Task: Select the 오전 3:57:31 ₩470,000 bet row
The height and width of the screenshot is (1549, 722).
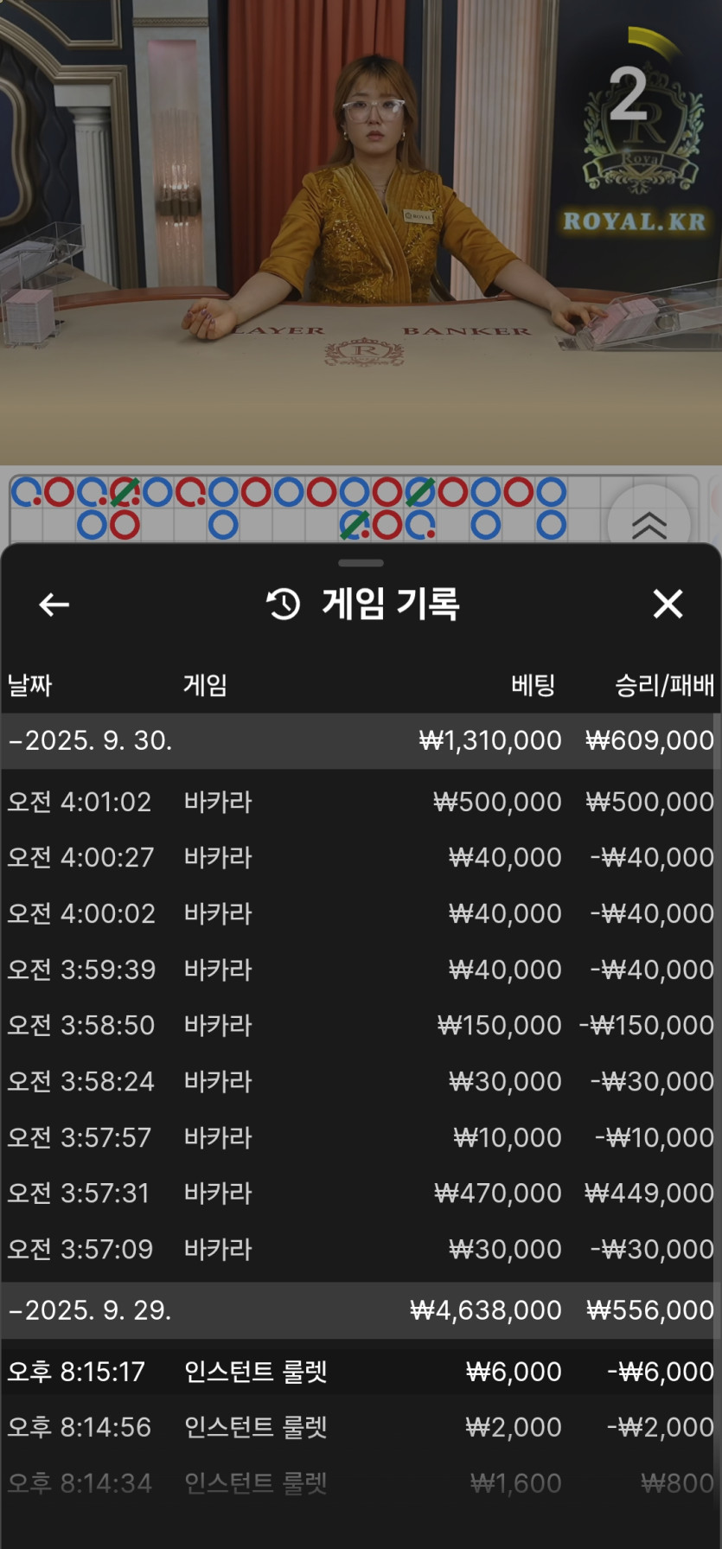Action: [x=361, y=1193]
